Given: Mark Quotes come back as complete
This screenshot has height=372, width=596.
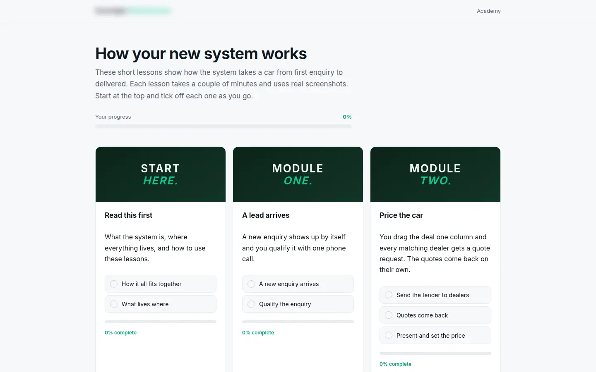Looking at the screenshot, I should 389,315.
